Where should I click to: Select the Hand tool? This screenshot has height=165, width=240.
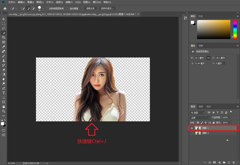pyautogui.click(x=4, y=106)
